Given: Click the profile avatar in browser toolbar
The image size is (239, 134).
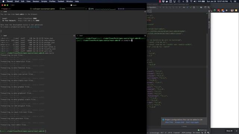Looking at the screenshot, I should [x=232, y=10].
